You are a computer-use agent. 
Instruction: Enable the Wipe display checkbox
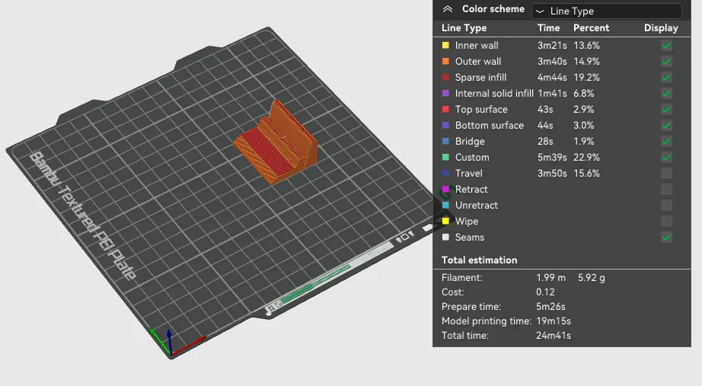(x=666, y=222)
